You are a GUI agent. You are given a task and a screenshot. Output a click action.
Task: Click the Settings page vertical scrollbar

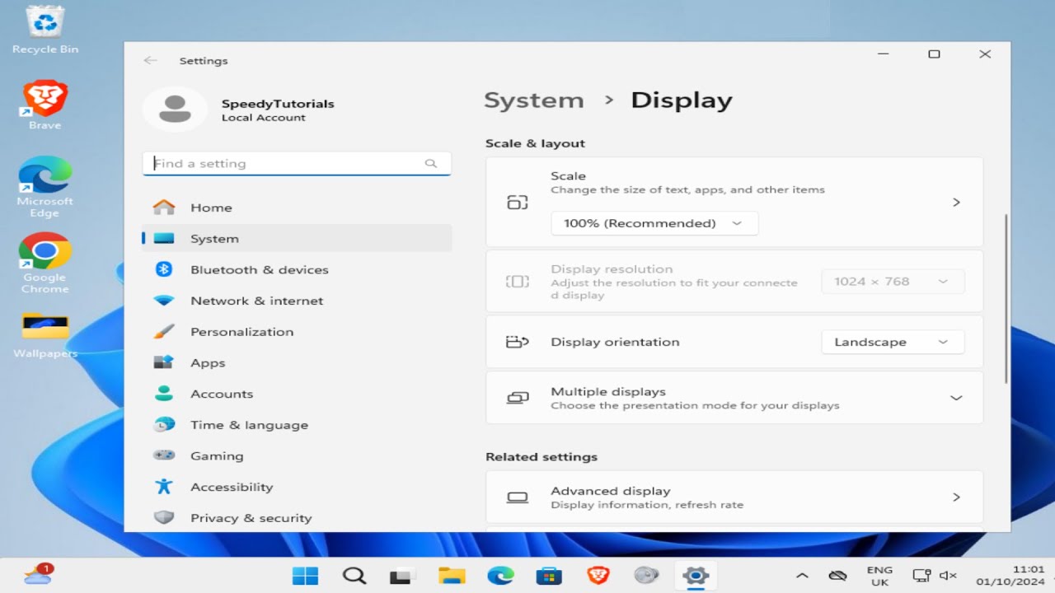[1006, 298]
